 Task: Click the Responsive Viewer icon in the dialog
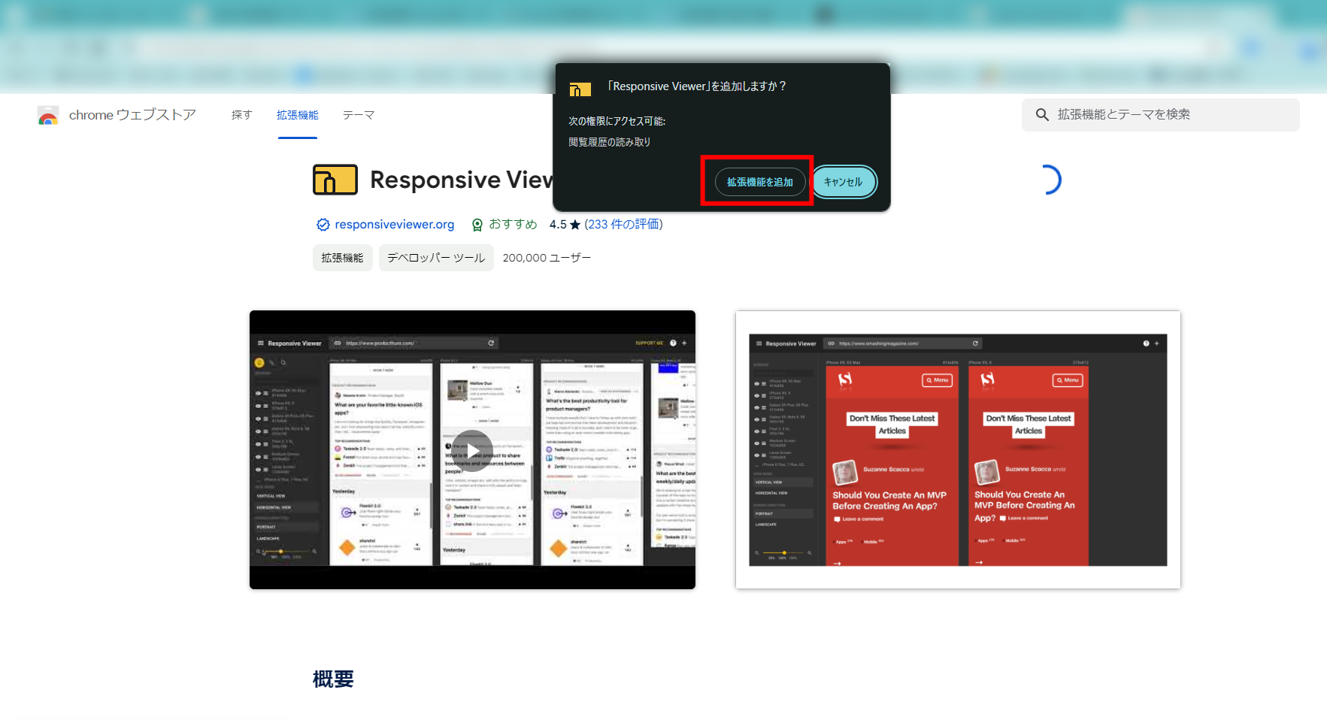tap(580, 89)
